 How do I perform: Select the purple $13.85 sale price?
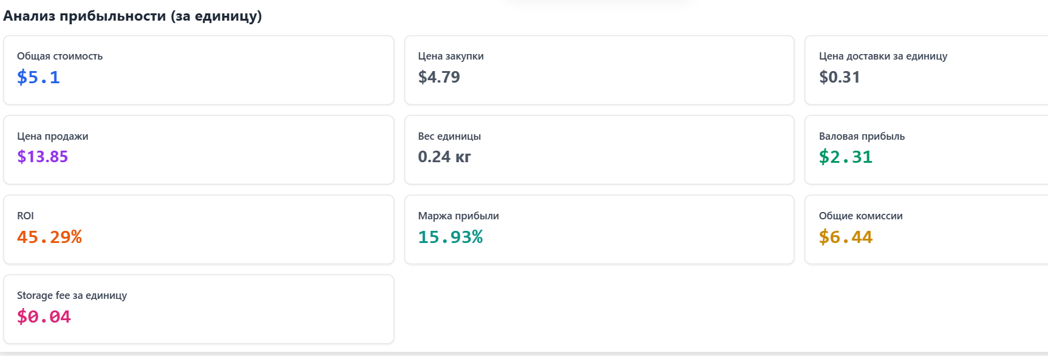pos(43,157)
